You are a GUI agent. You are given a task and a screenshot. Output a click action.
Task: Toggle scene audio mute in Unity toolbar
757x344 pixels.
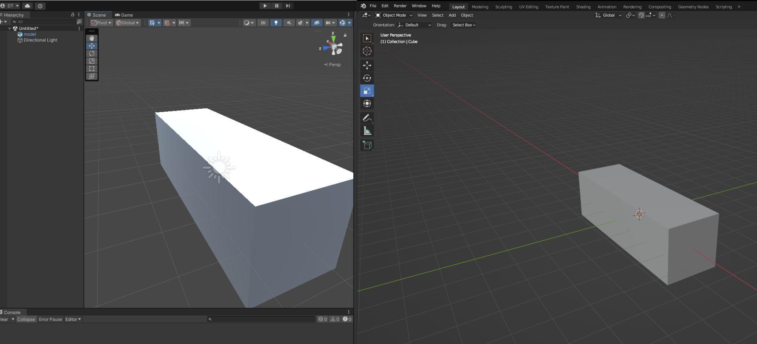pos(289,23)
